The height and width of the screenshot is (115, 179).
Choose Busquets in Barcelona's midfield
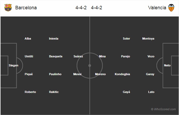pyautogui.click(x=56, y=56)
